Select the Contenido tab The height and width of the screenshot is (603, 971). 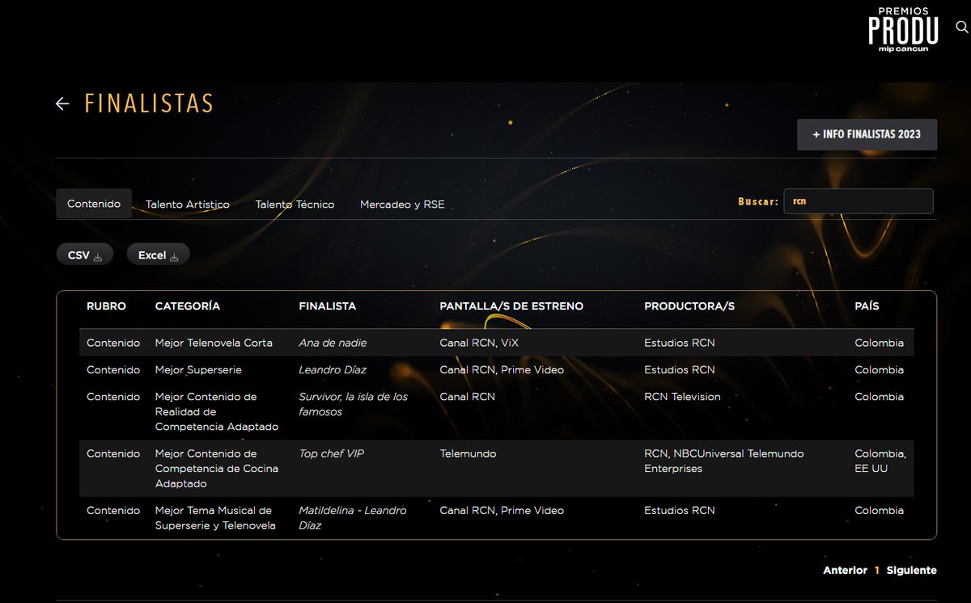click(94, 204)
